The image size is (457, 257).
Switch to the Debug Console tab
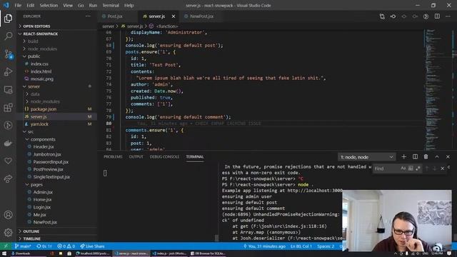coord(164,157)
